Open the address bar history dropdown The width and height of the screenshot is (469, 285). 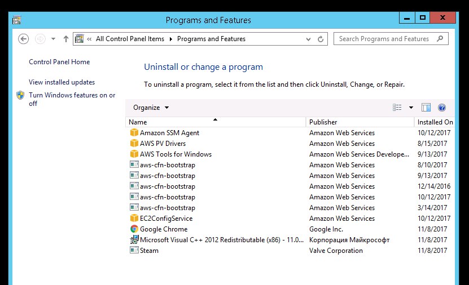coord(308,39)
